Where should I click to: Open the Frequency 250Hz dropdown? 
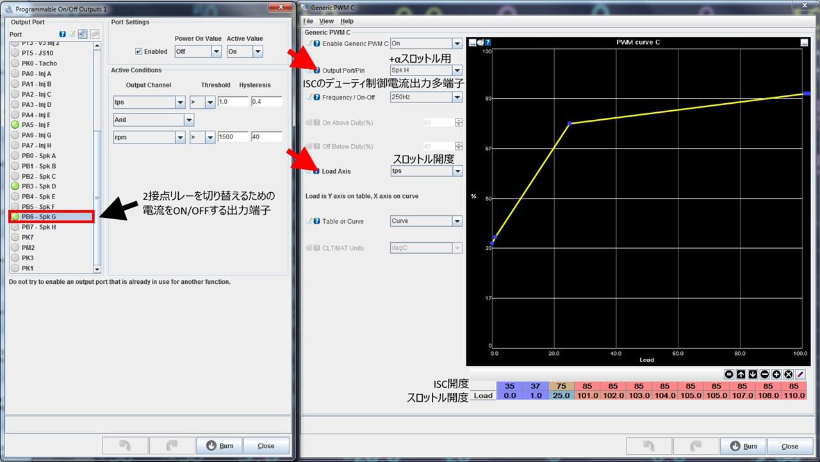pyautogui.click(x=426, y=97)
